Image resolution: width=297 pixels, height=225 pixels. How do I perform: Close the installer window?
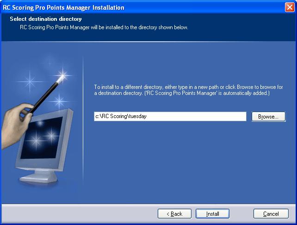(x=290, y=7)
